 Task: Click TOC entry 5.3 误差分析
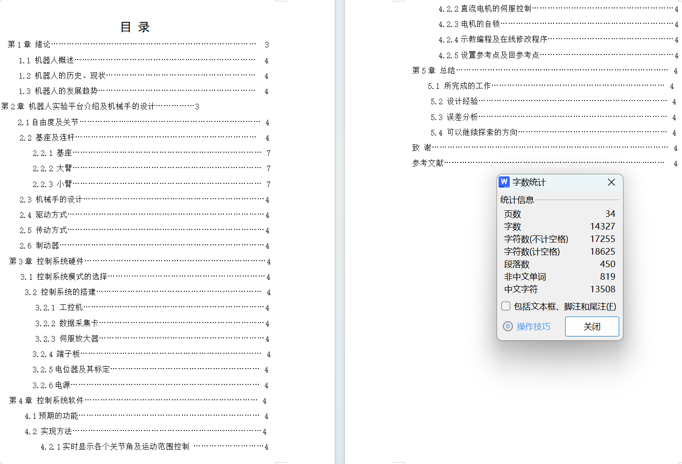click(x=554, y=117)
